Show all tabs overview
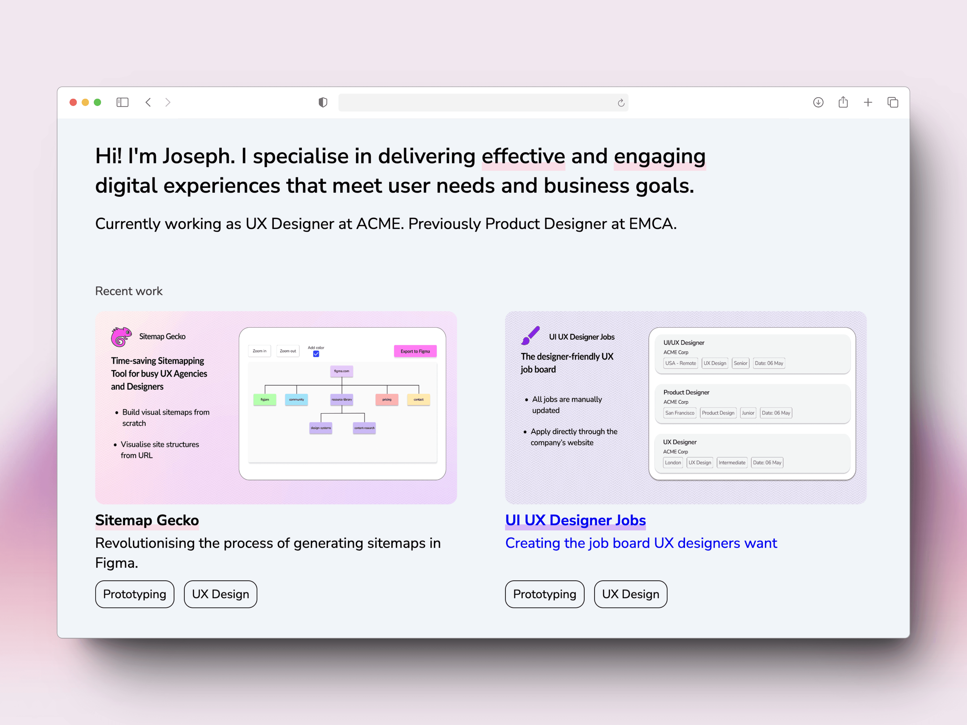 pyautogui.click(x=892, y=102)
